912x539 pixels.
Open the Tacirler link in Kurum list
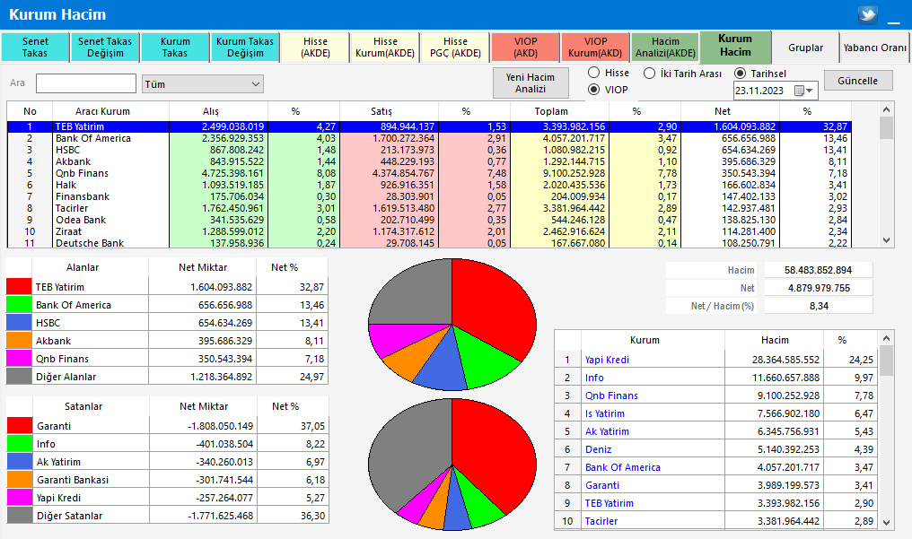coord(601,522)
